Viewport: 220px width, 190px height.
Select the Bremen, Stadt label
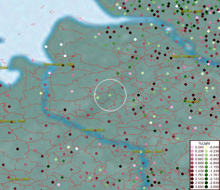click(x=93, y=130)
